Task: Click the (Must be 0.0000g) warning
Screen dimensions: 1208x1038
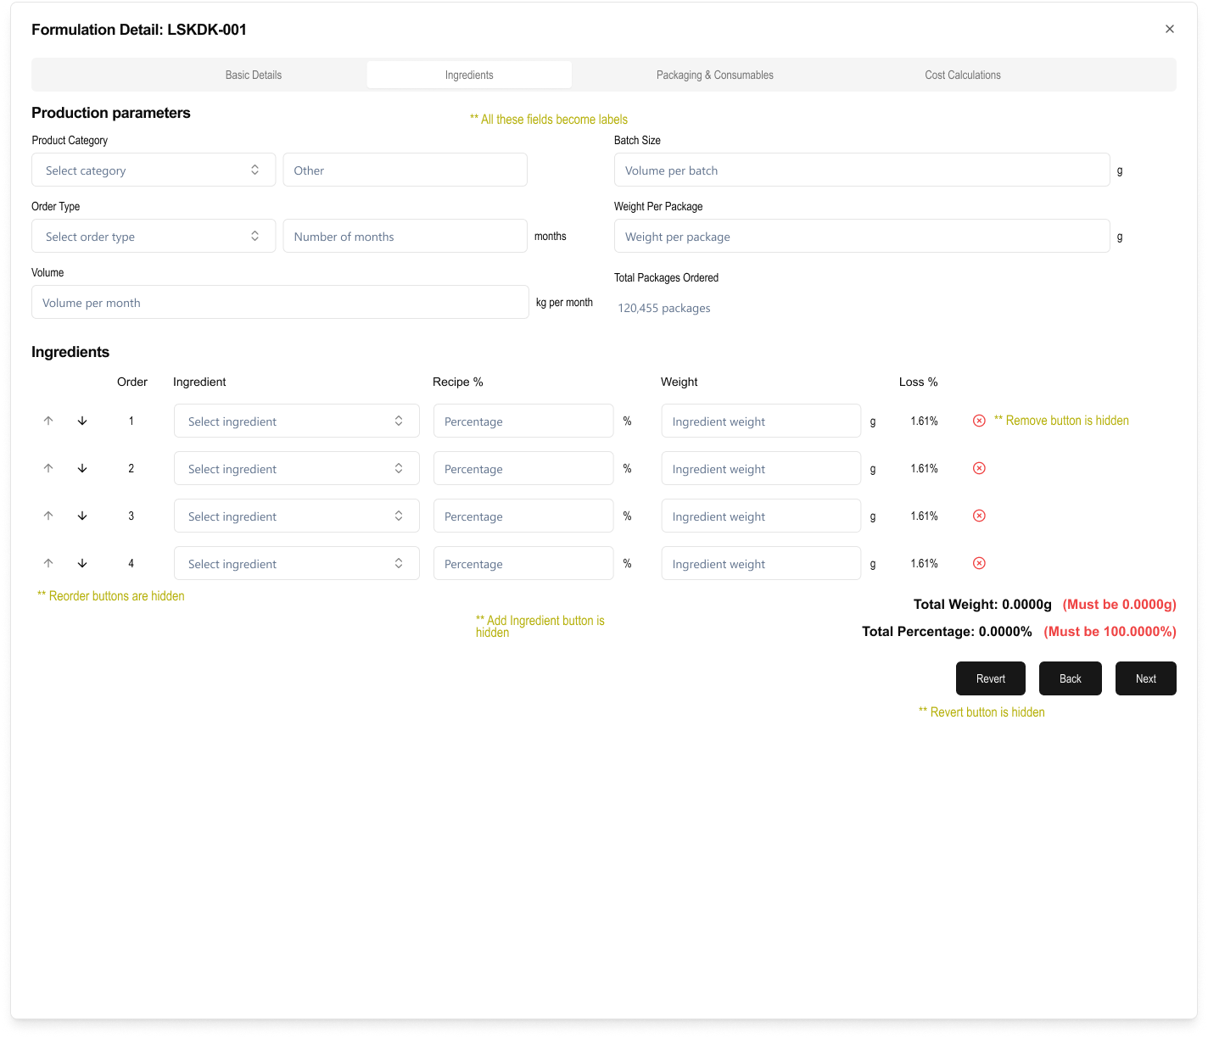Action: (1120, 604)
